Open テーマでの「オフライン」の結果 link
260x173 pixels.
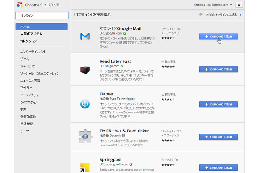click(218, 15)
